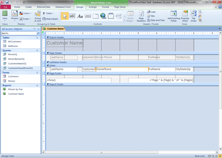222x158 pixels.
Task: Switch to the Page Setup tab
Action: [120, 7]
